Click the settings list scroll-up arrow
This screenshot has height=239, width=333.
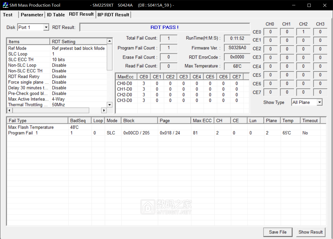click(x=110, y=41)
